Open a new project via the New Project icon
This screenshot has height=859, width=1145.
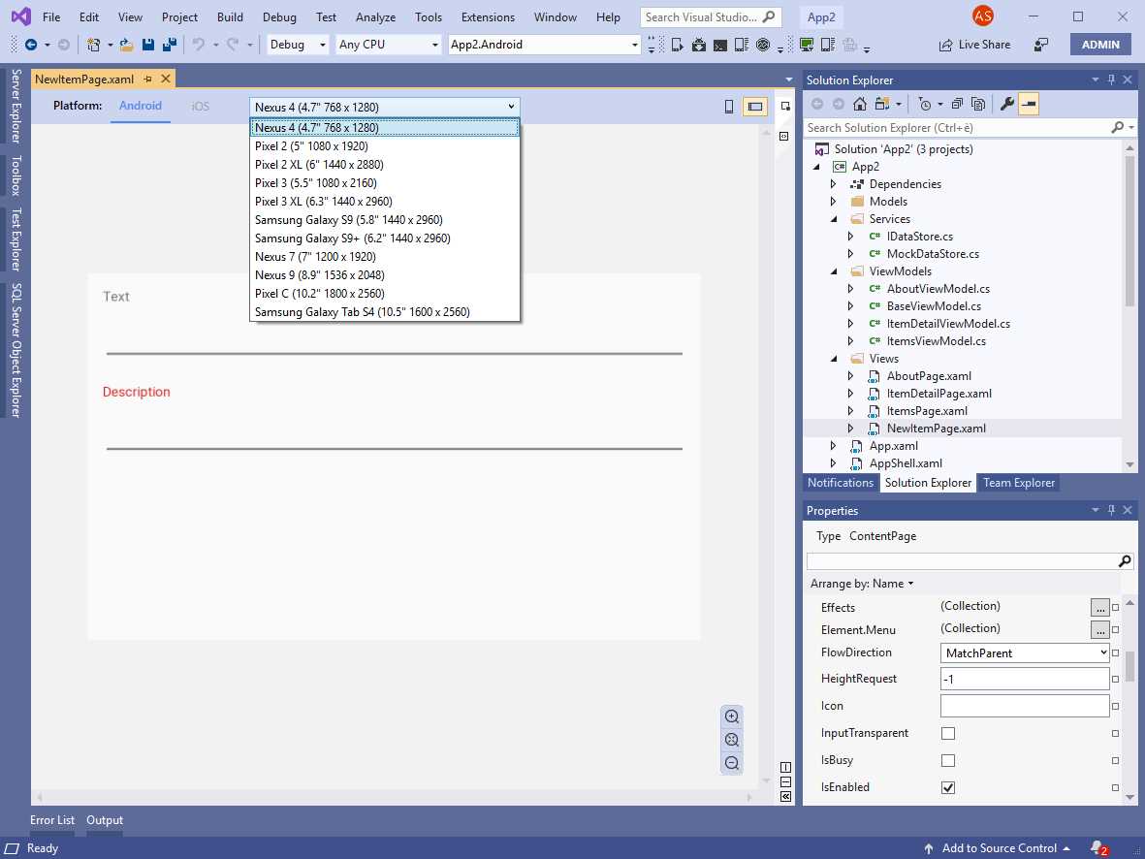pyautogui.click(x=94, y=44)
